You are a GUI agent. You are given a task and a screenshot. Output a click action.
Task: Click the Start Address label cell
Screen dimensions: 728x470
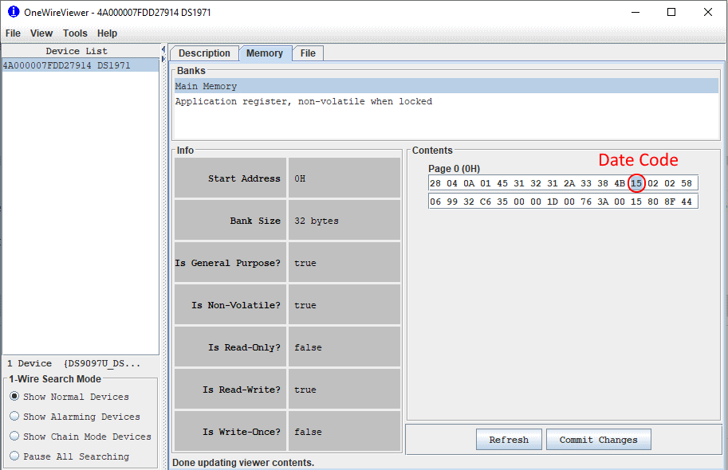[x=230, y=178]
